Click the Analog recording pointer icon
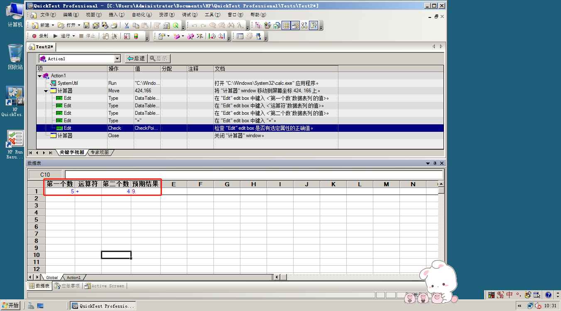The image size is (561, 311). tap(114, 36)
